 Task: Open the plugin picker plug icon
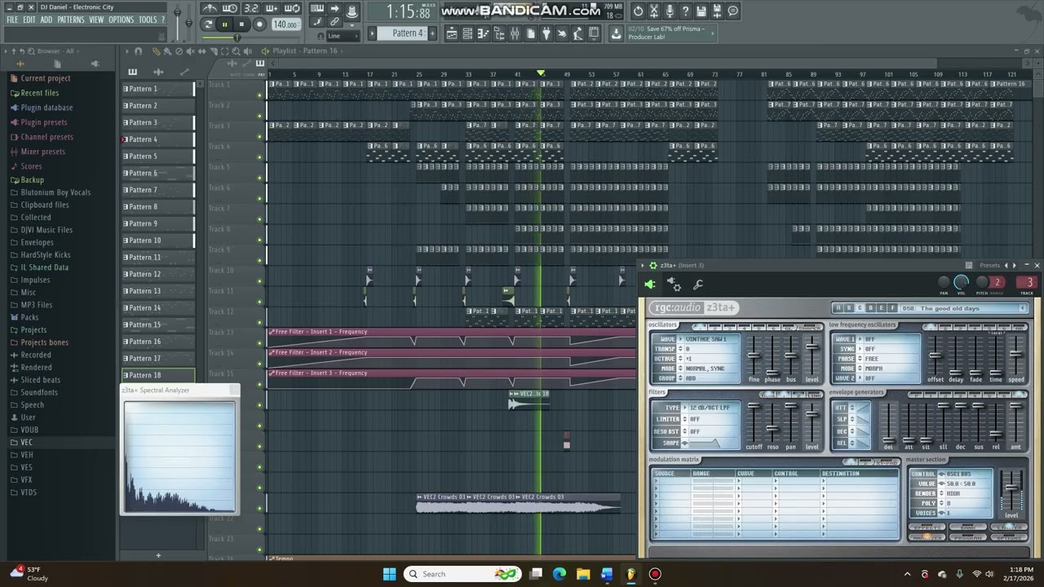[x=546, y=33]
